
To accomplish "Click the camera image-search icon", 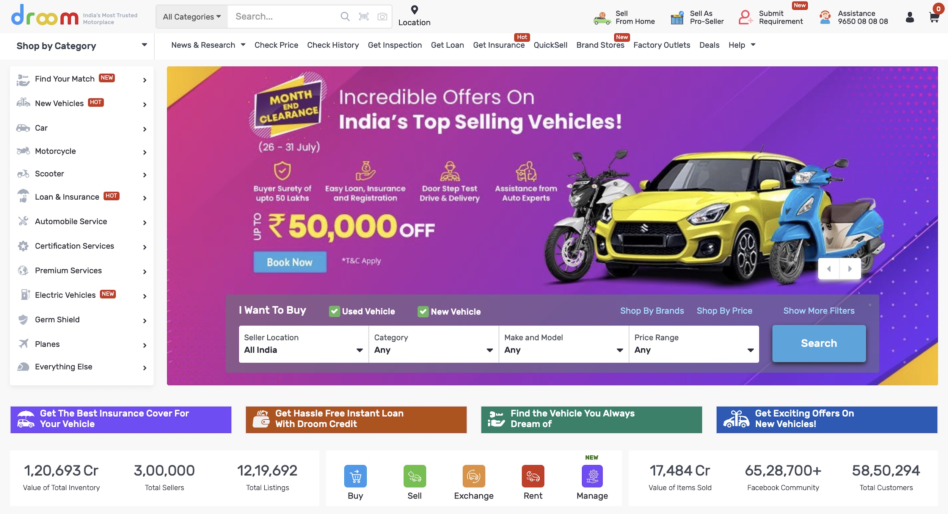I will click(382, 16).
